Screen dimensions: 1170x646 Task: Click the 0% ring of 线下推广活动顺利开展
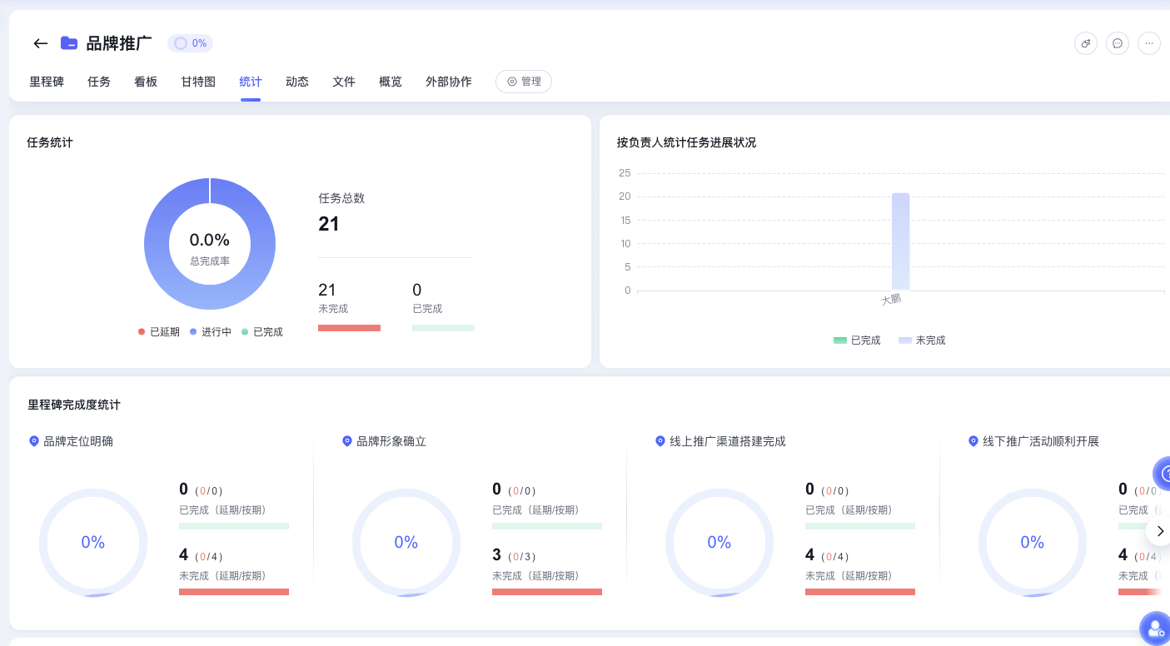[x=1033, y=543]
